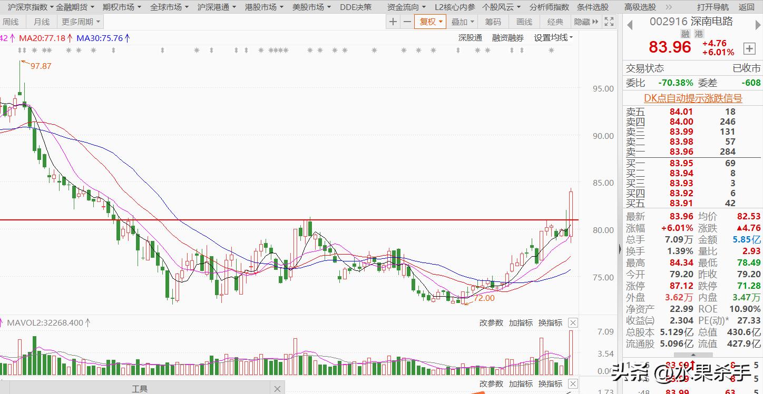Click 换指标 on lower indicator panel
This screenshot has width=763, height=394.
[x=550, y=383]
